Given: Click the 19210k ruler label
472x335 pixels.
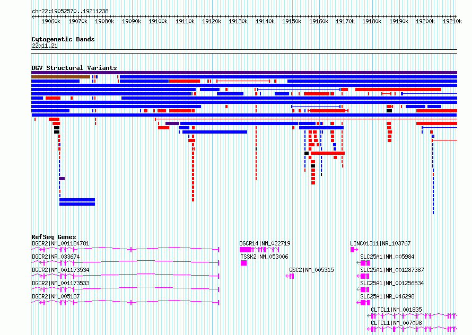Looking at the screenshot, I should point(452,21).
